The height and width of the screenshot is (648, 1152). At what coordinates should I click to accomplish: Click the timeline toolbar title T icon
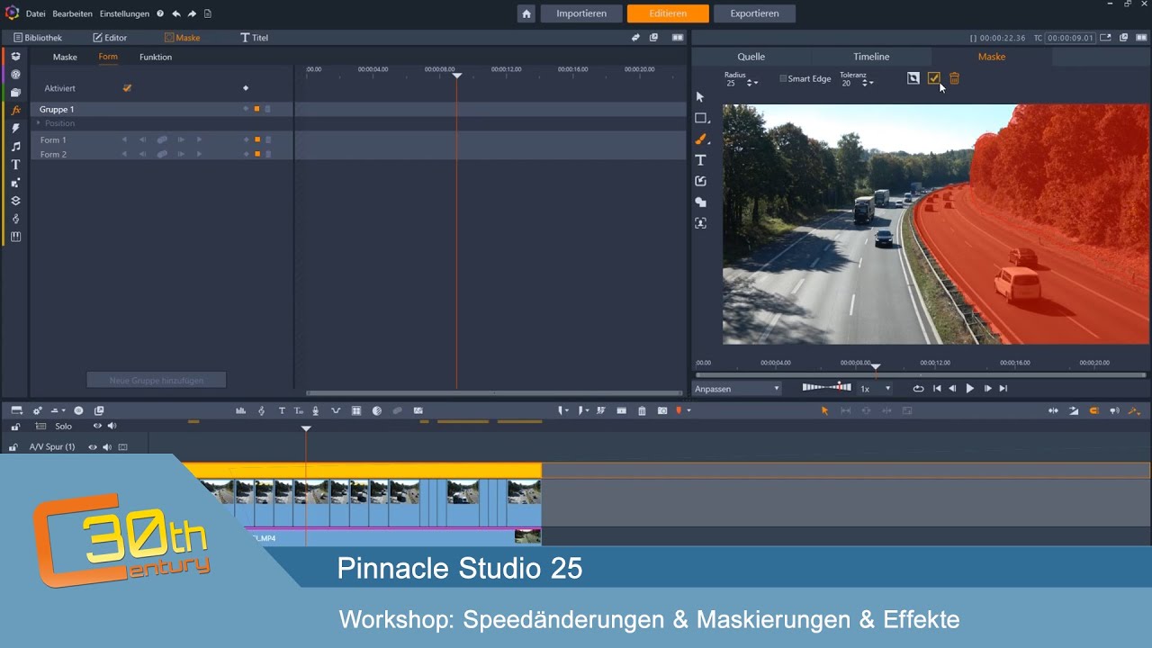(x=282, y=410)
